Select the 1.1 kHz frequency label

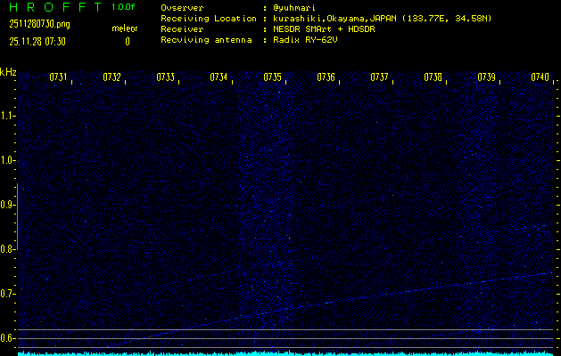8,116
